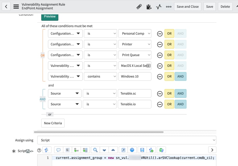Format the code with the format icon
The image size is (238, 166).
pos(67,150)
